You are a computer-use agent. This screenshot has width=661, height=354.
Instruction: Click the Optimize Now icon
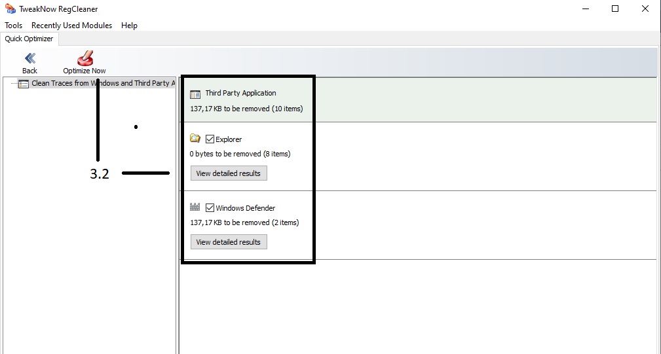pyautogui.click(x=85, y=58)
